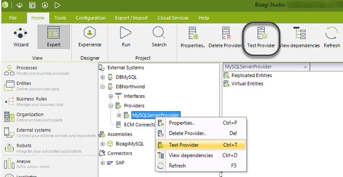Open the File menu
Viewport: 343px width, 177px height.
tap(13, 18)
